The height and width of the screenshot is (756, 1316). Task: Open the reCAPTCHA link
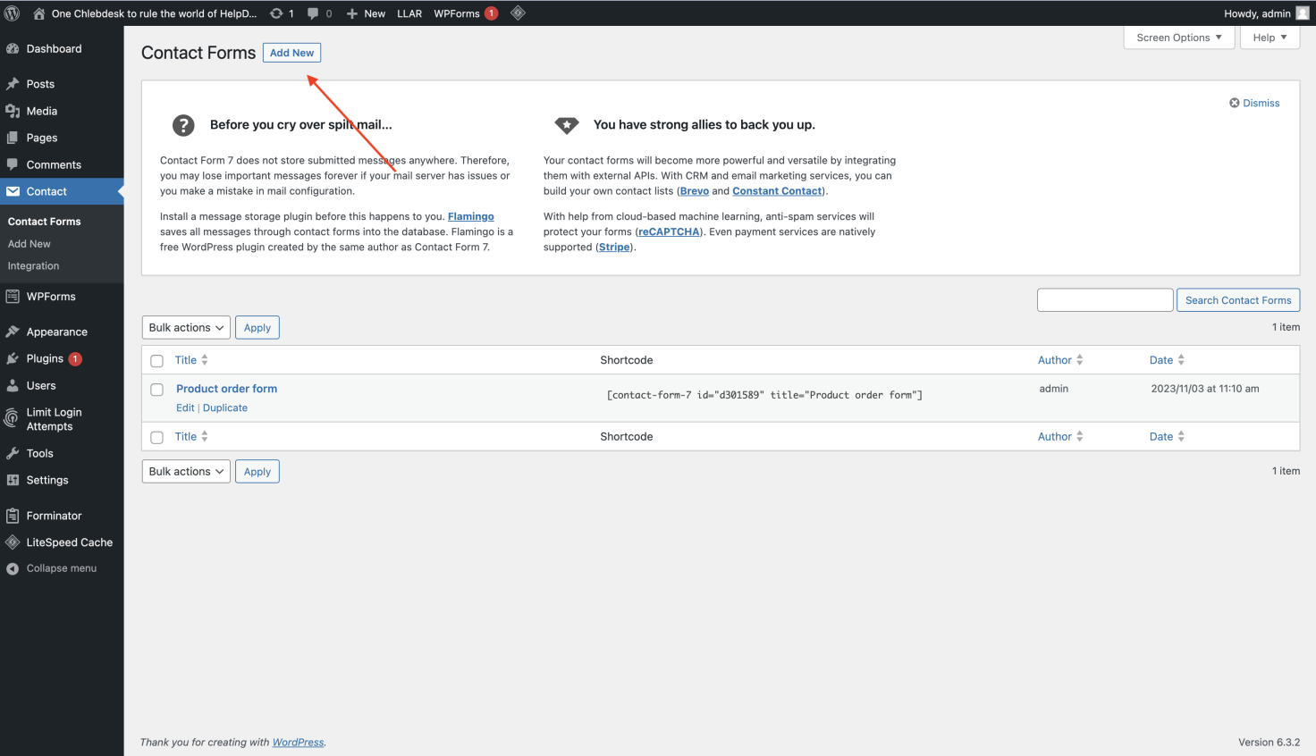click(669, 231)
